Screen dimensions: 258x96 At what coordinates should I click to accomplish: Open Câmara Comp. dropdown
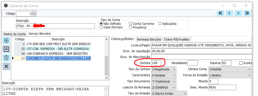click(230, 69)
